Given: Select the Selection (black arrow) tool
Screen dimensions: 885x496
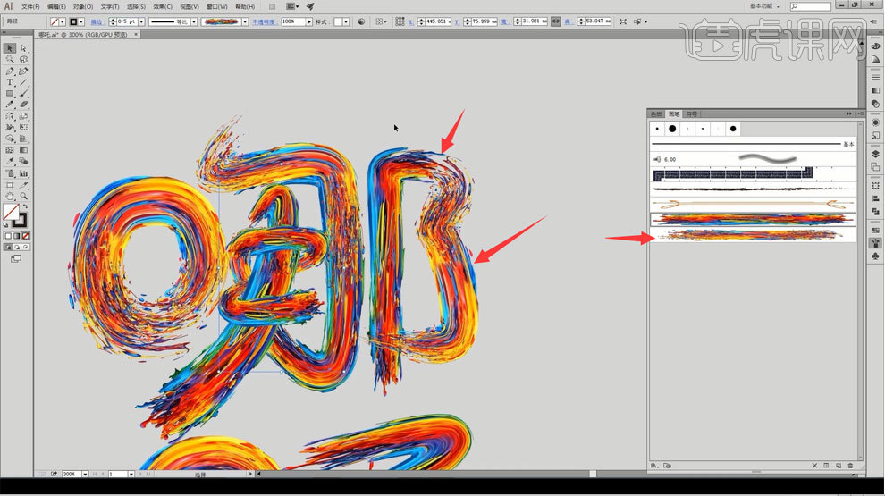Looking at the screenshot, I should point(10,48).
